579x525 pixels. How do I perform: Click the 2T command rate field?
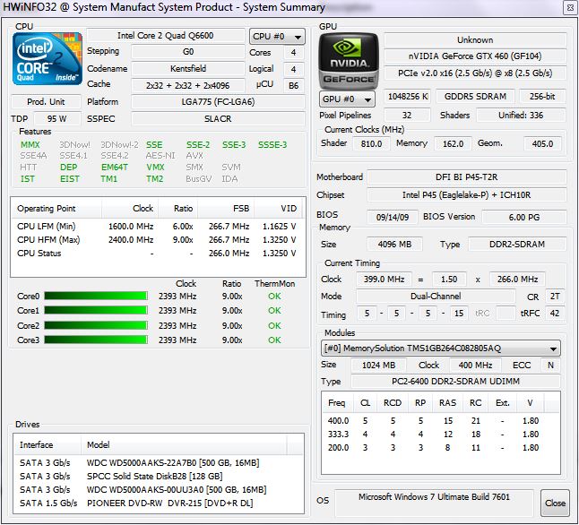click(555, 297)
